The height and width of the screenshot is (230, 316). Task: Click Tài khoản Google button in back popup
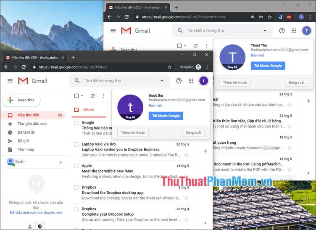(x=268, y=66)
